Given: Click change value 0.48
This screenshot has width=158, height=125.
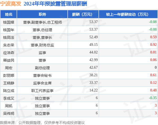Looking at the screenshot, I should click(x=153, y=90).
